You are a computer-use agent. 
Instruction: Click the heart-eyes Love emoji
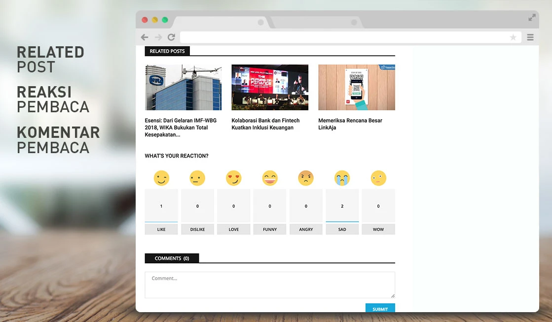pyautogui.click(x=234, y=178)
